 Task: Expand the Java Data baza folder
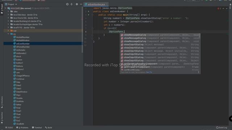point(8,15)
